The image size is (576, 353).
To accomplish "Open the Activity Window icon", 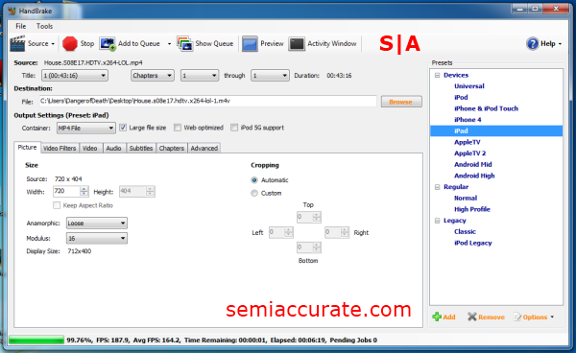I will pos(297,44).
